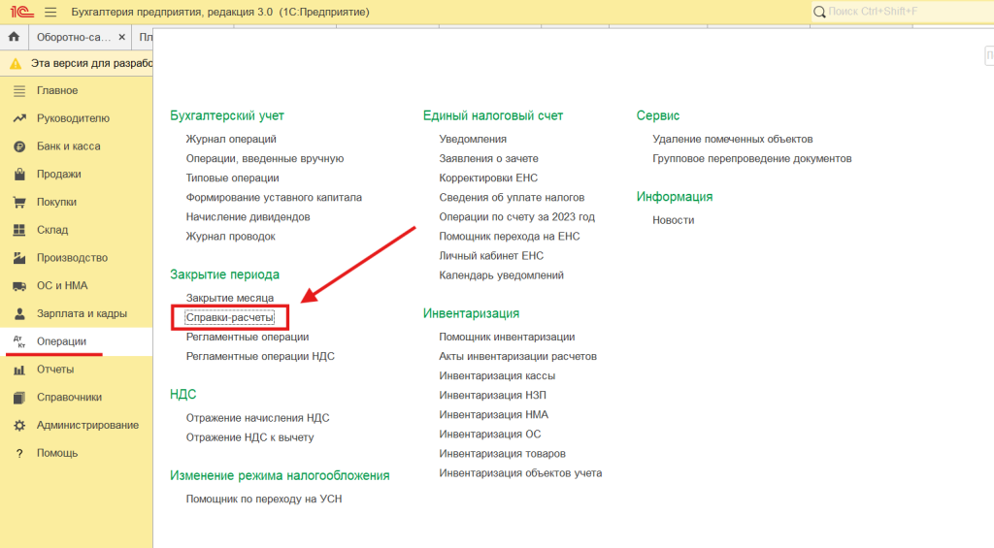Open Инвентаризация НЗП
Viewport: 994px width, 548px height.
(492, 396)
